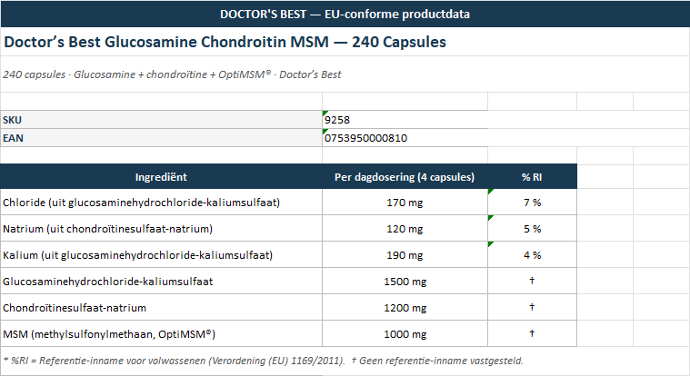Image resolution: width=690 pixels, height=376 pixels.
Task: Click green triangle marker in 5 % cell
Action: pyautogui.click(x=490, y=218)
